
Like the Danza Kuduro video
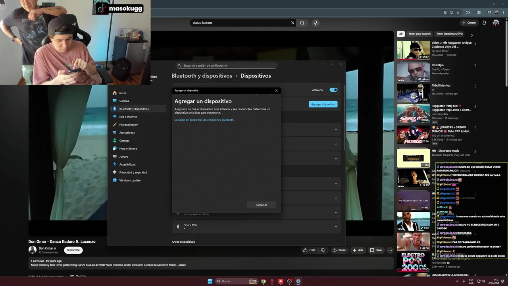click(x=309, y=250)
